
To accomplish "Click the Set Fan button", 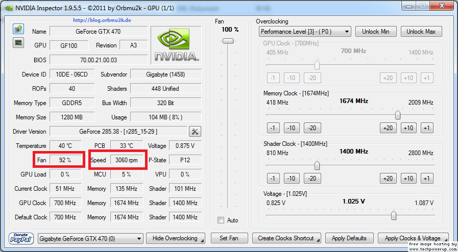I will [229, 238].
